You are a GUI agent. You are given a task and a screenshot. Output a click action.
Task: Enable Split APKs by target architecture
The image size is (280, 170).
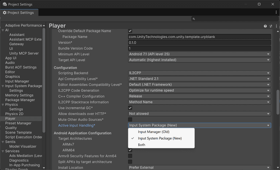[x=130, y=162]
